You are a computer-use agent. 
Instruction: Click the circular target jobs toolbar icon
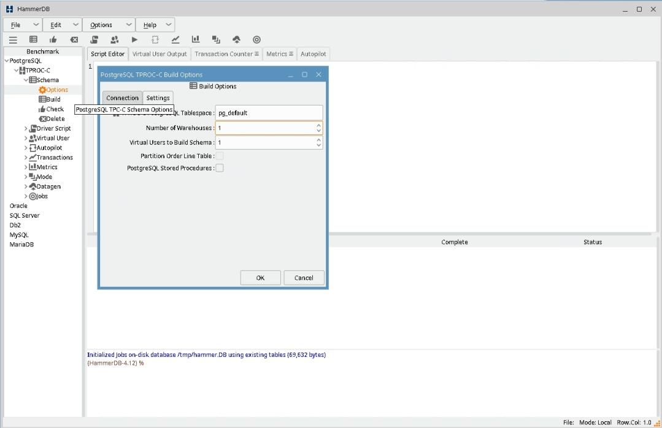coord(256,39)
